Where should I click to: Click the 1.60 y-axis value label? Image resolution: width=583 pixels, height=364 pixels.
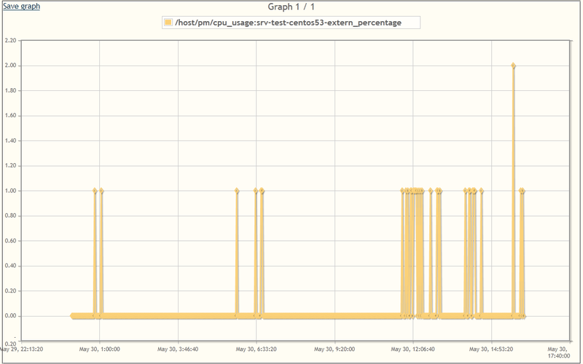10,116
